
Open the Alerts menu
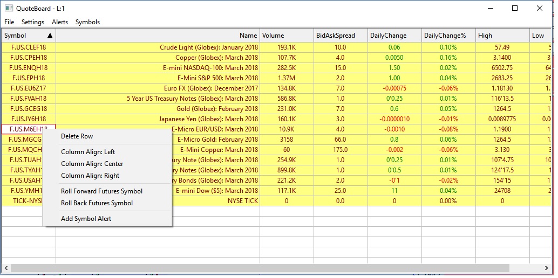[x=60, y=22]
